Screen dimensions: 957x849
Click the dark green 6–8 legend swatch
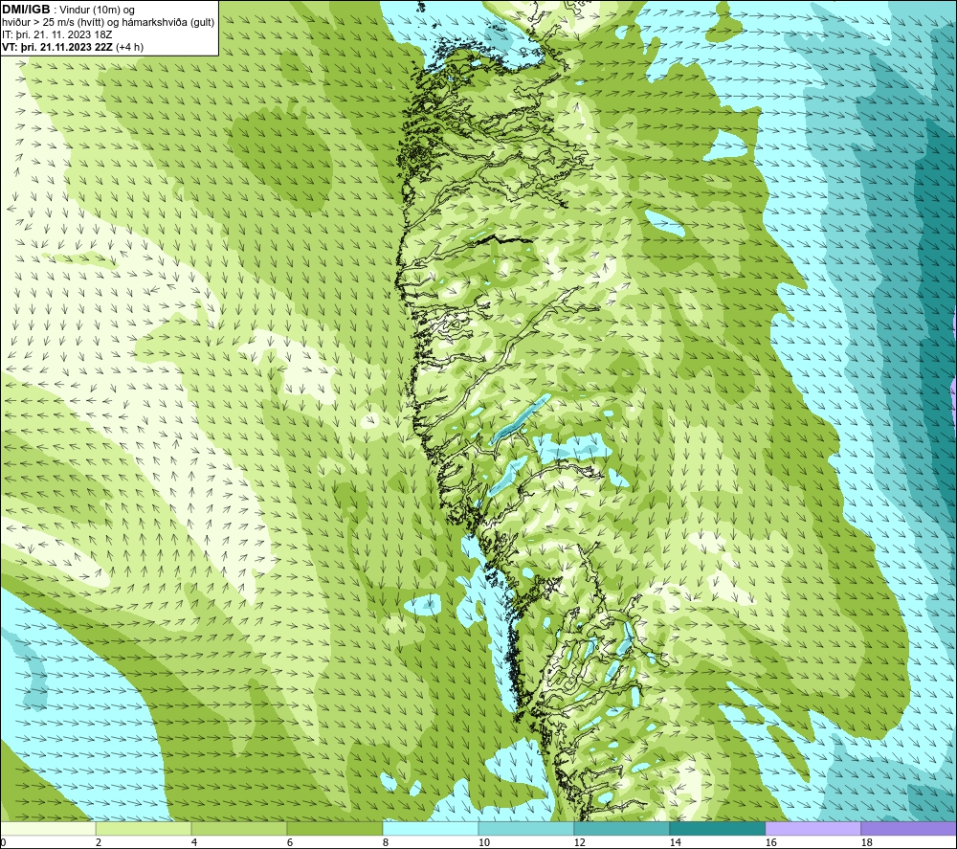(334, 829)
